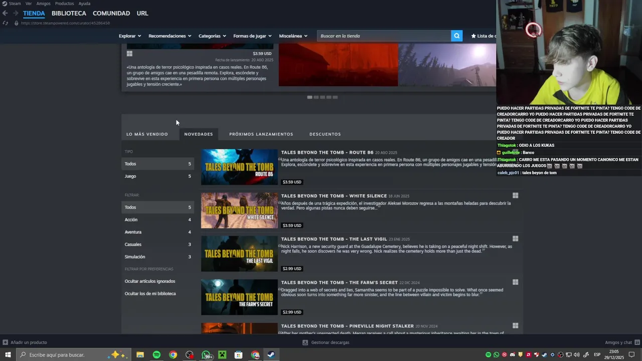
Task: Select the Novedades tab
Action: 199,134
